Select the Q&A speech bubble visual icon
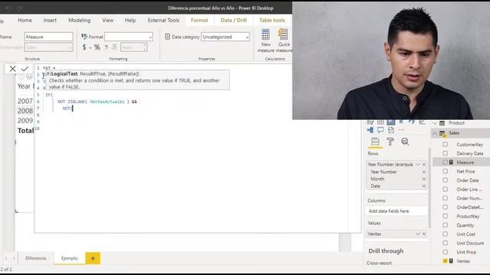 tap(381, 130)
